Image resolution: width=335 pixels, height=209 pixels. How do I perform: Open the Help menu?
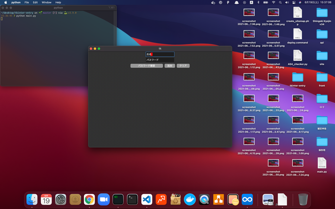(58, 2)
